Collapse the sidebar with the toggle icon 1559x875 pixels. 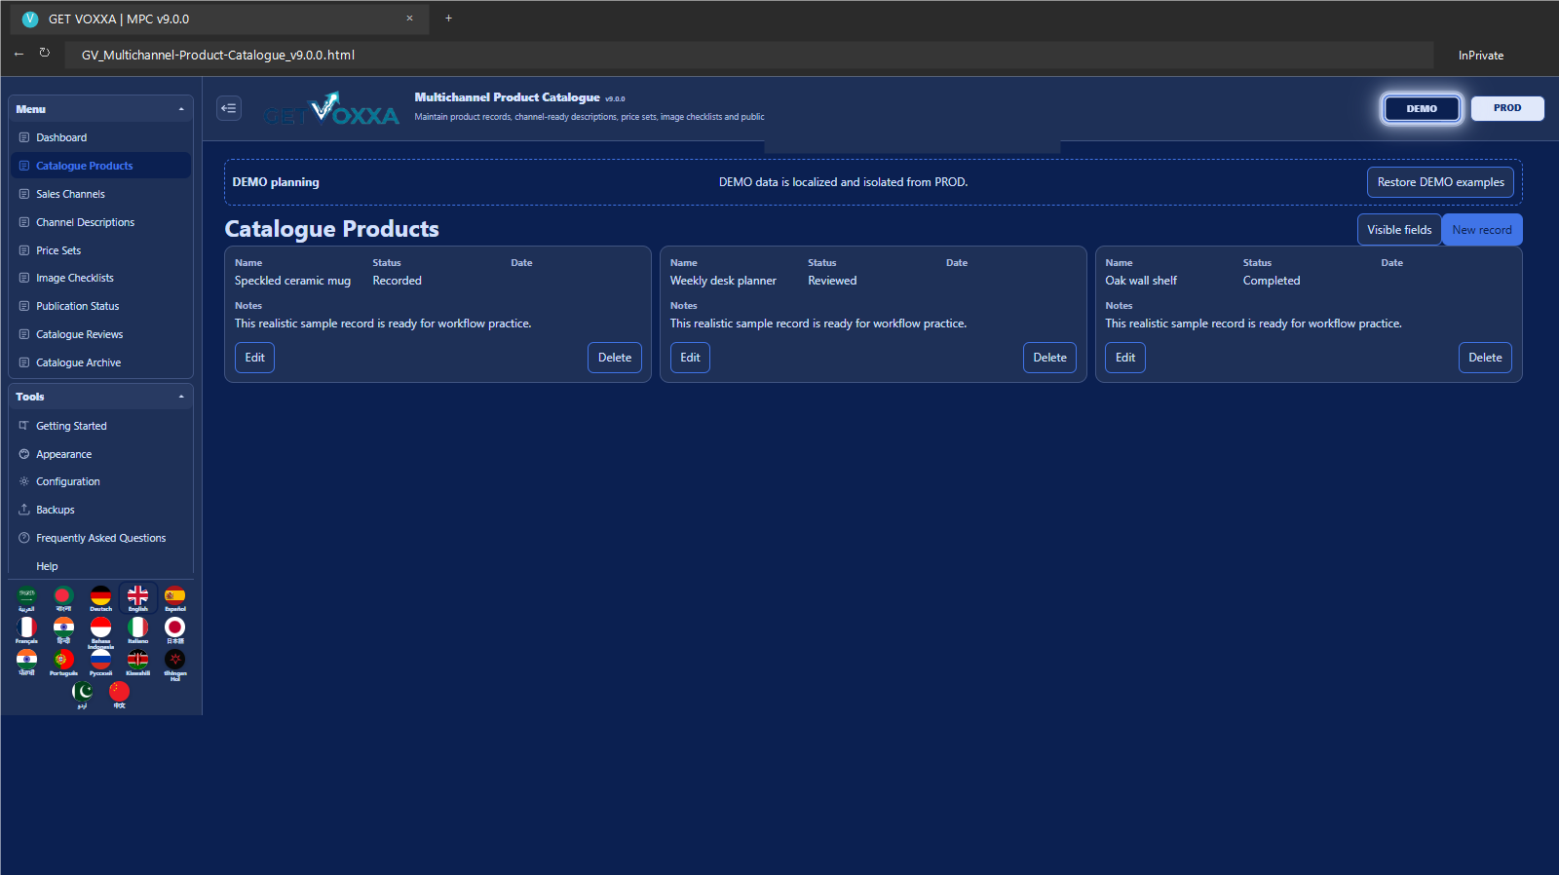click(229, 108)
